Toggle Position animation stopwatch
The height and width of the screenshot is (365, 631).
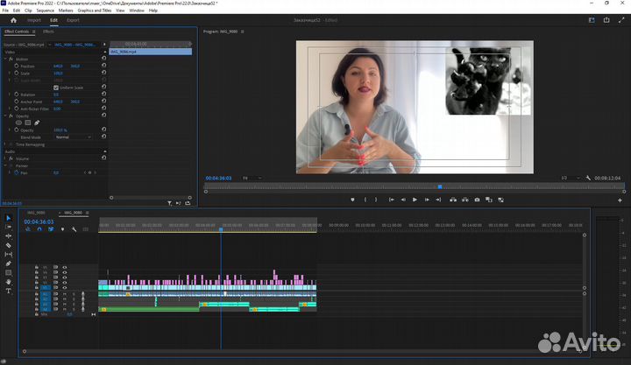click(x=17, y=66)
